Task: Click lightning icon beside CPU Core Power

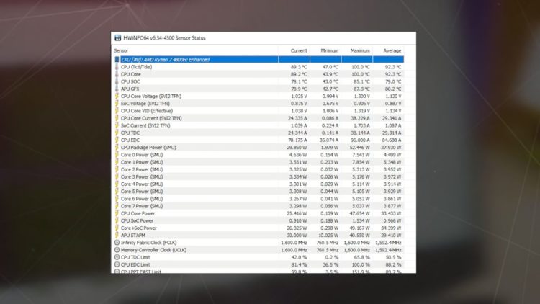Action: [117, 213]
